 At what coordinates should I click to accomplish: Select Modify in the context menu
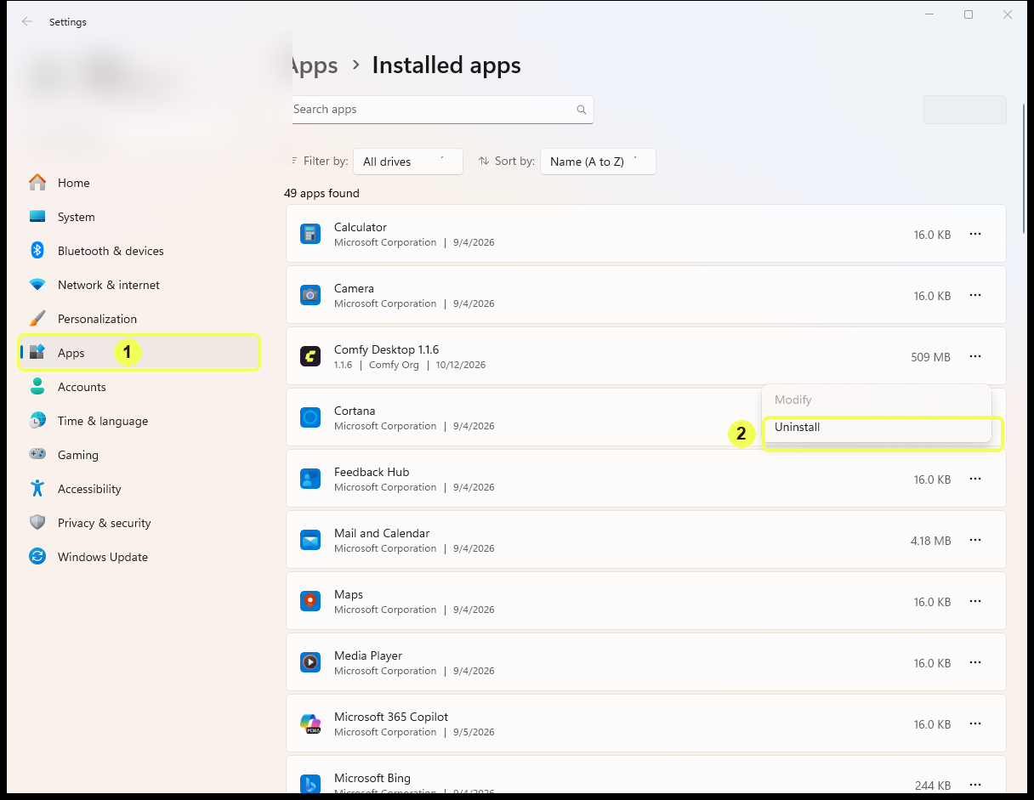click(877, 400)
